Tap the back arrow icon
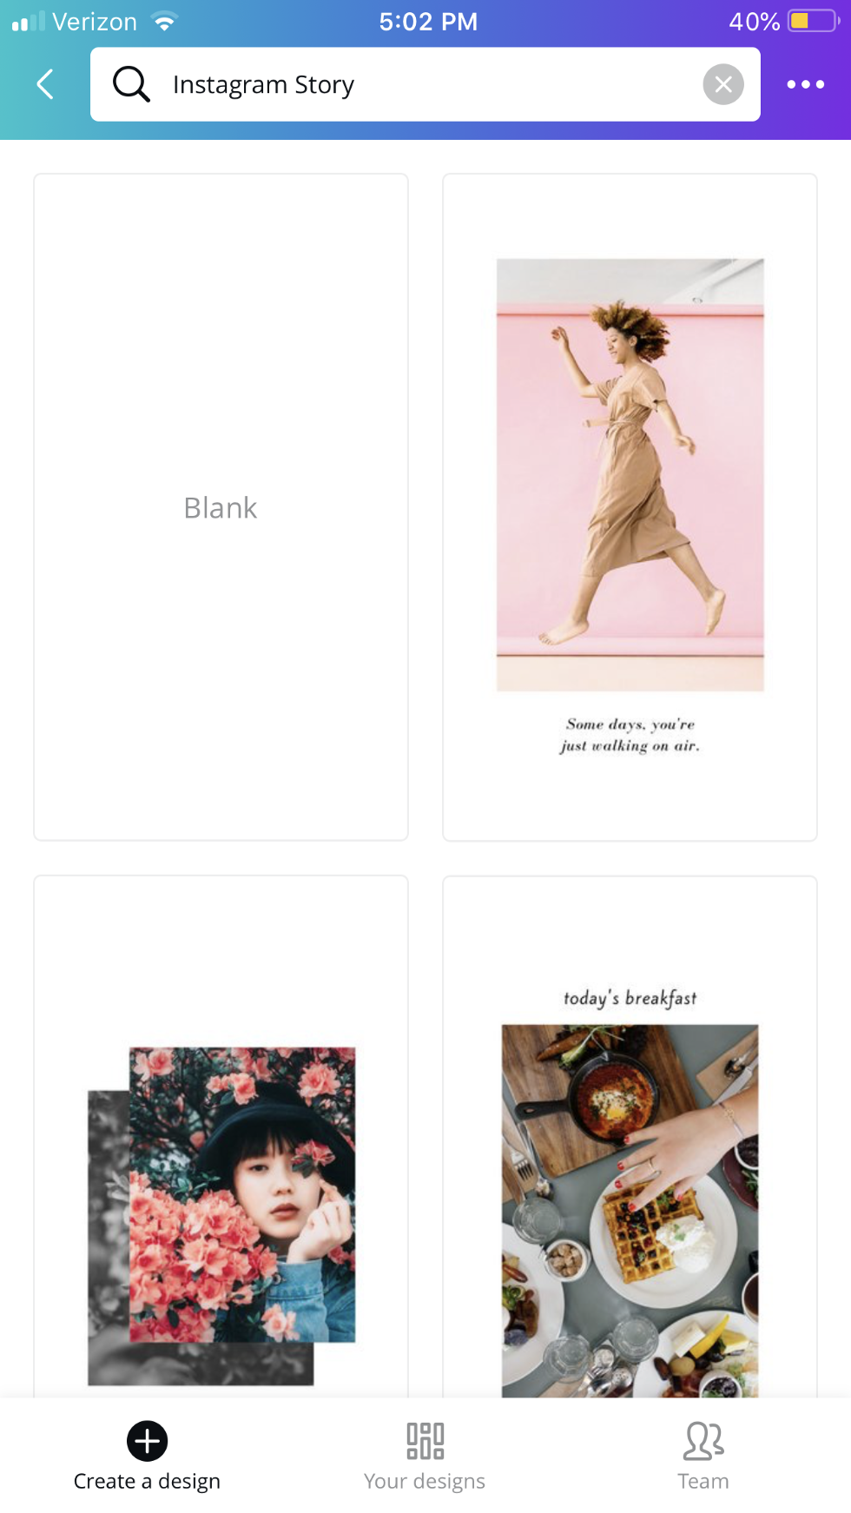Screen dimensions: 851x1513 click(46, 84)
